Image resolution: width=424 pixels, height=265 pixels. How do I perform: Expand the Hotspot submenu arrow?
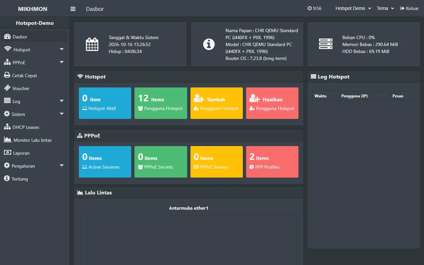click(62, 49)
